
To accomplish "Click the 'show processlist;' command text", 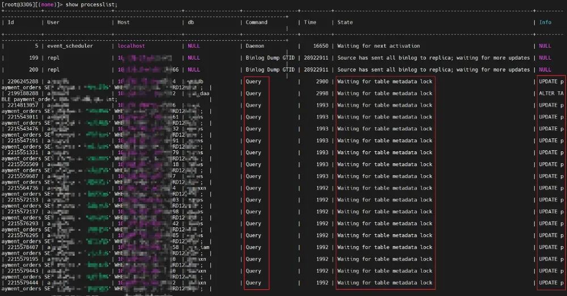I will pyautogui.click(x=91, y=5).
